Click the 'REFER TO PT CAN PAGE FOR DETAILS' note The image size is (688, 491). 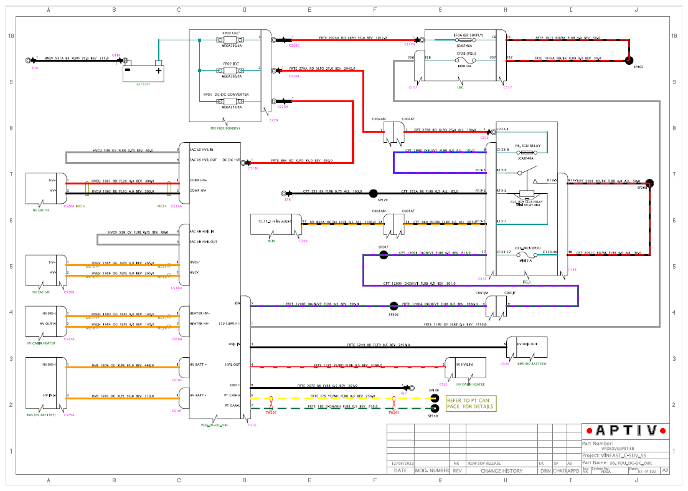tap(471, 404)
